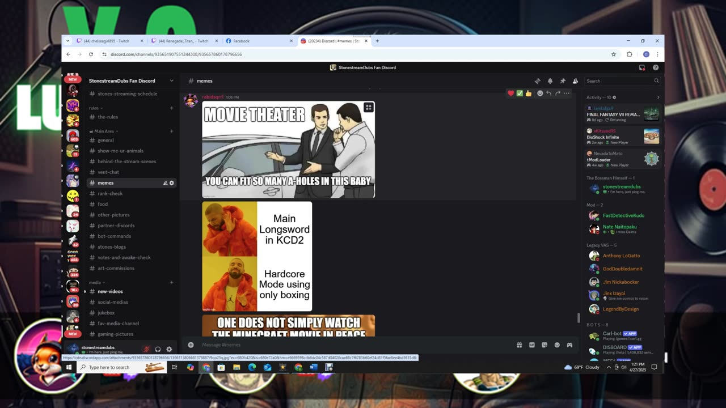Click the Discord inbox icon
Viewport: 726px width, 408px height.
click(642, 67)
